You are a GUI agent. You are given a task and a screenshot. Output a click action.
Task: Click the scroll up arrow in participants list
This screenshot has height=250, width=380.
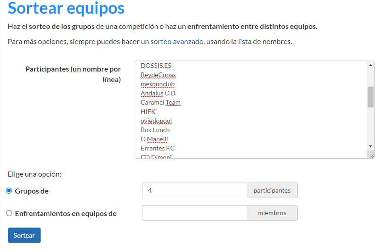[x=370, y=65]
